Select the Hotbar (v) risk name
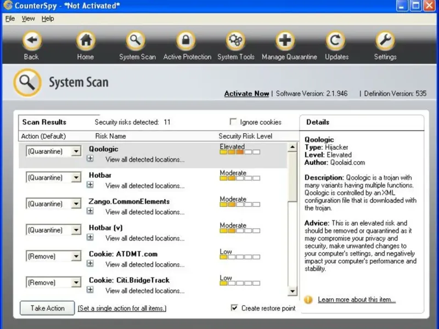The image size is (439, 329). tap(106, 228)
